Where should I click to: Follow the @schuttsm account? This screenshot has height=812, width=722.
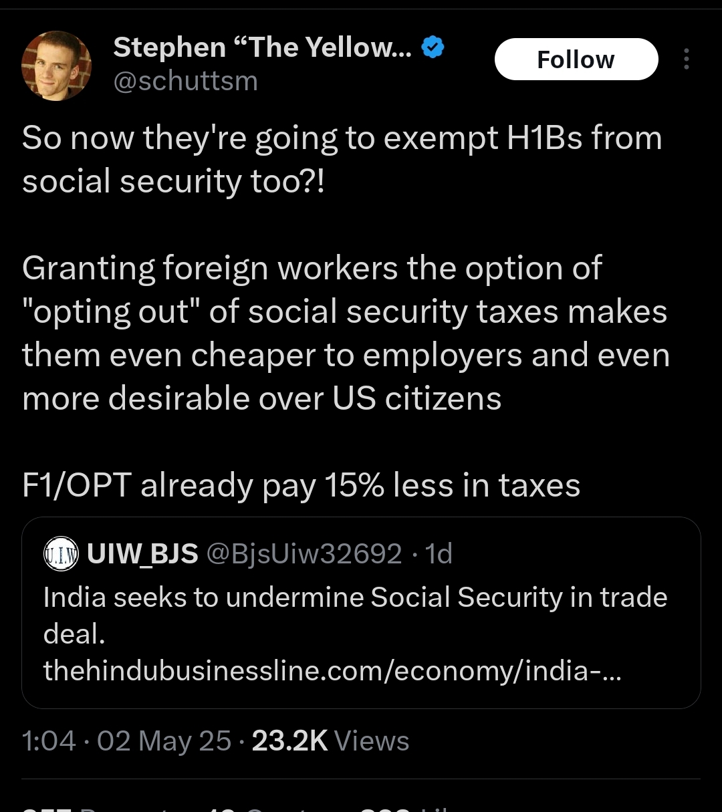coord(576,59)
